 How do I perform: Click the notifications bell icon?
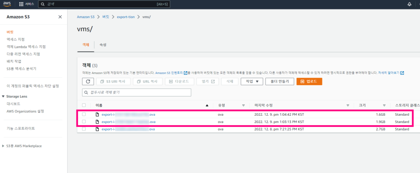tap(409, 4)
